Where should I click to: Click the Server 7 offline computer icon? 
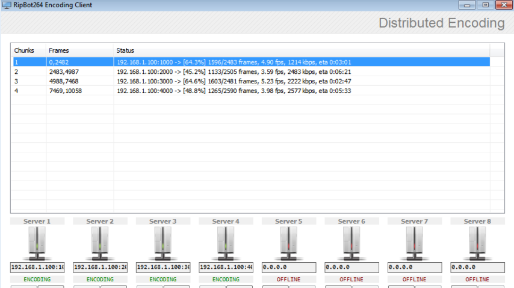coord(415,244)
